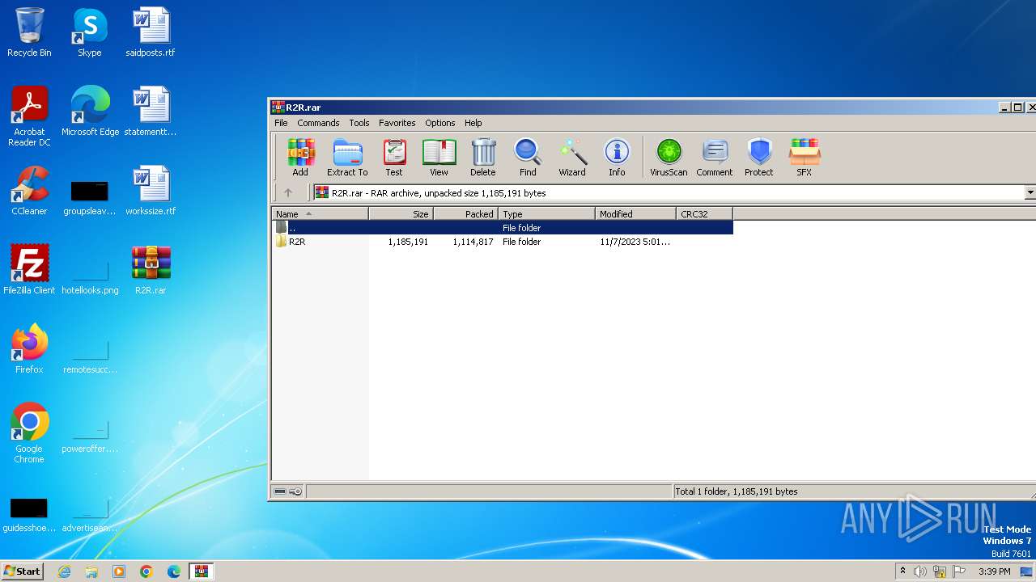Click the Add toolbar icon in WinRAR
Viewport: 1036px width, 582px height.
coord(300,158)
